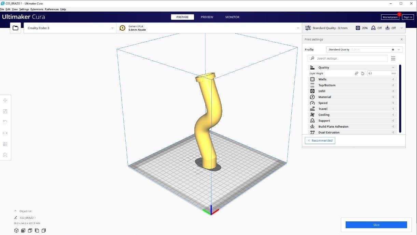Select the Scale tool in left toolbar
The image size is (417, 235).
(x=5, y=111)
